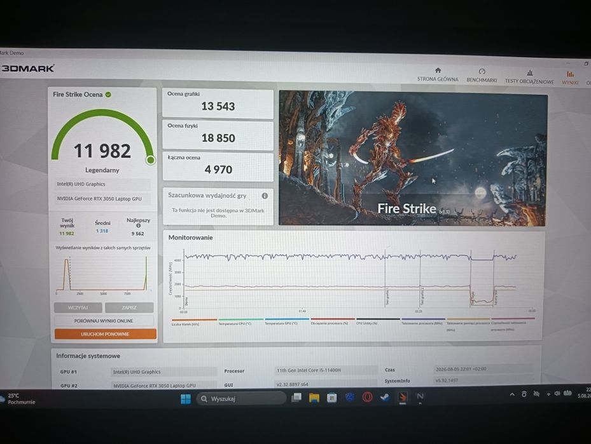
Task: Open the Benchmarki gauge icon
Action: [482, 72]
